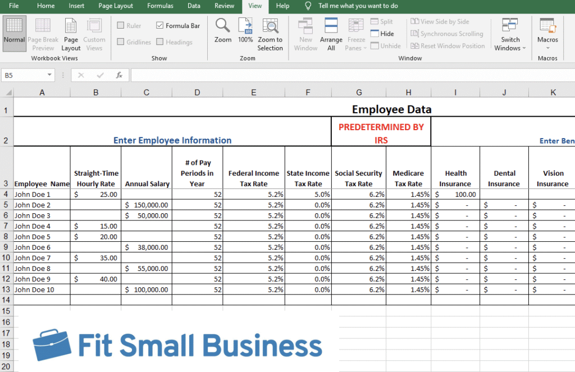
Task: Click Arrange All windows
Action: pos(331,35)
